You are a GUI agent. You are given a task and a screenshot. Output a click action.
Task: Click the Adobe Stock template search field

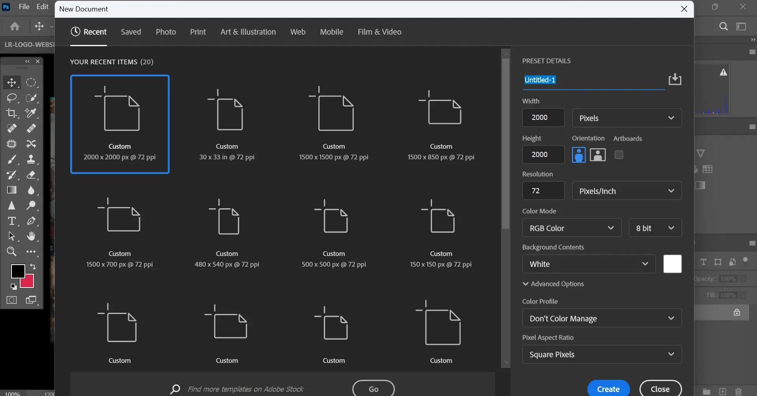tap(245, 389)
